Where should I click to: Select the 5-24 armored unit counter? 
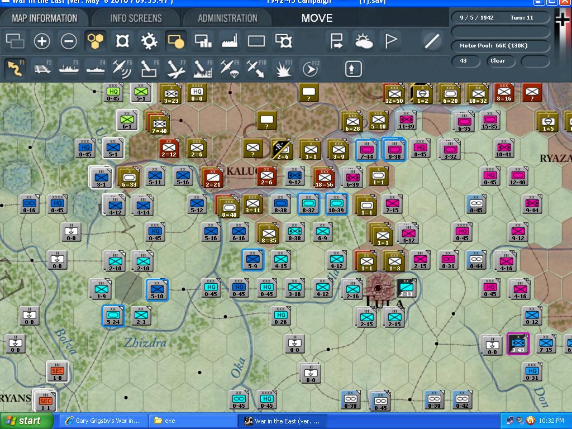pos(113,316)
